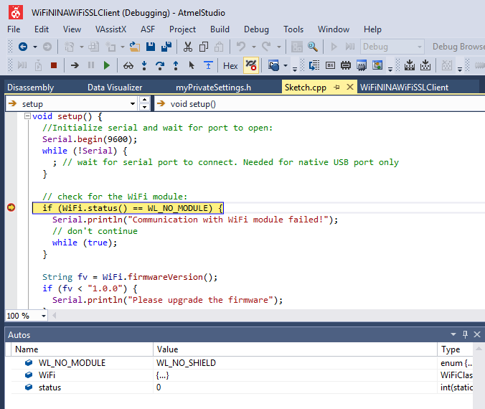Click the Step Out icon

pos(176,65)
